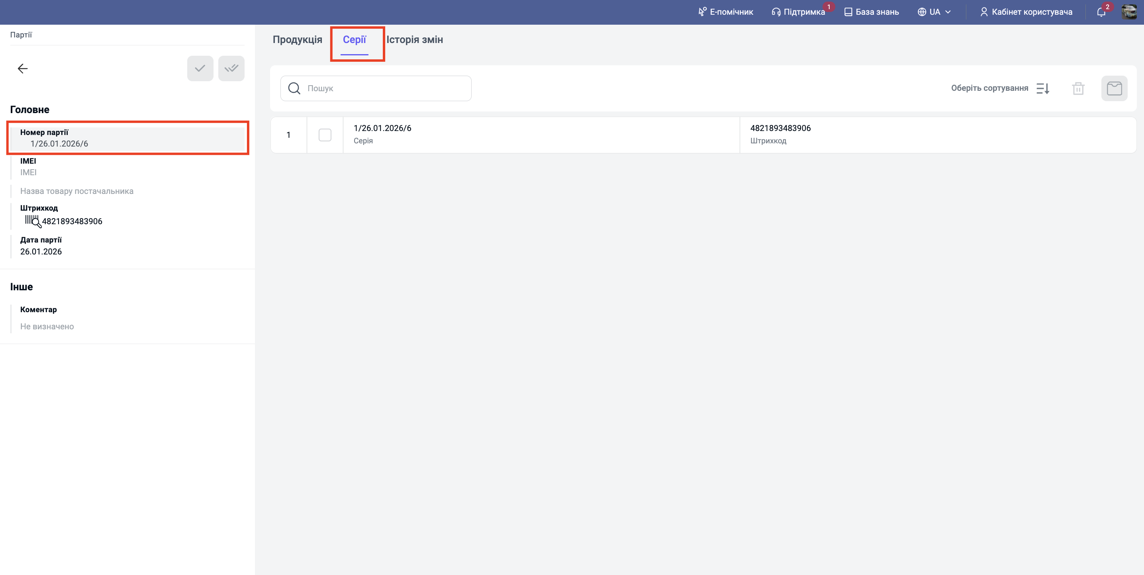Tick checkbox for series 1/26.01.2026/6
1144x575 pixels.
[325, 135]
